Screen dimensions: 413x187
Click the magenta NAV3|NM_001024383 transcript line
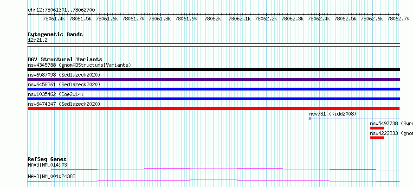tap(213, 181)
